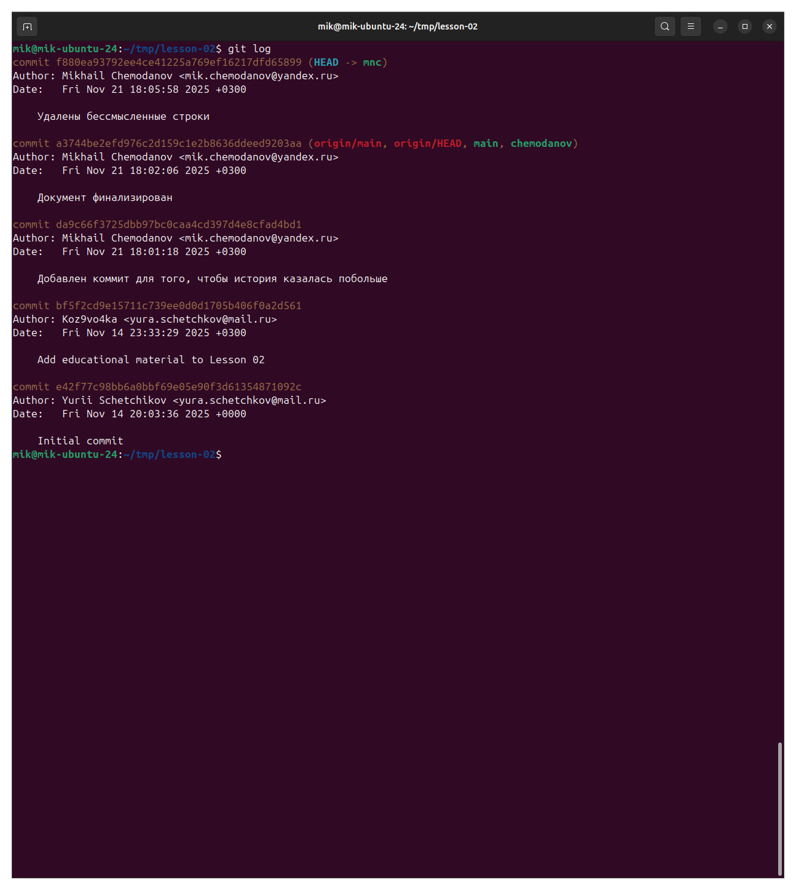Click the HEAD reference
Image resolution: width=796 pixels, height=890 pixels.
[326, 62]
